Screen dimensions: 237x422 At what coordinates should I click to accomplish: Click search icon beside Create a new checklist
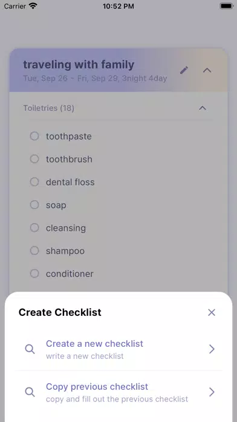(30, 349)
